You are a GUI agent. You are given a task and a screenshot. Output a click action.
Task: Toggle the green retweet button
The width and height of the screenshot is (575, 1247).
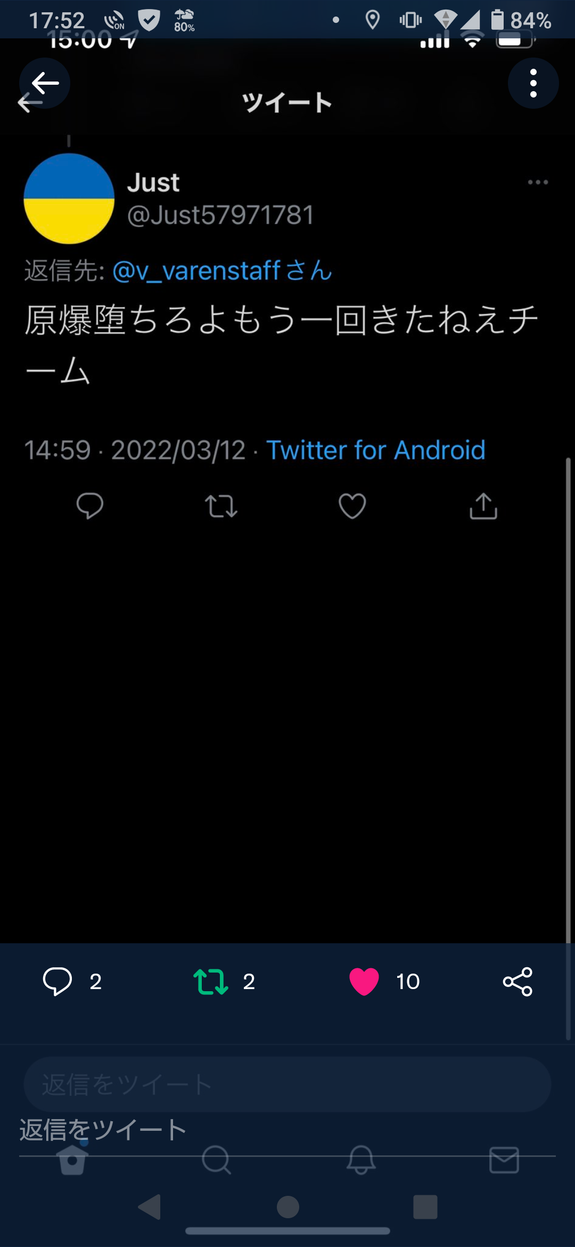[211, 981]
